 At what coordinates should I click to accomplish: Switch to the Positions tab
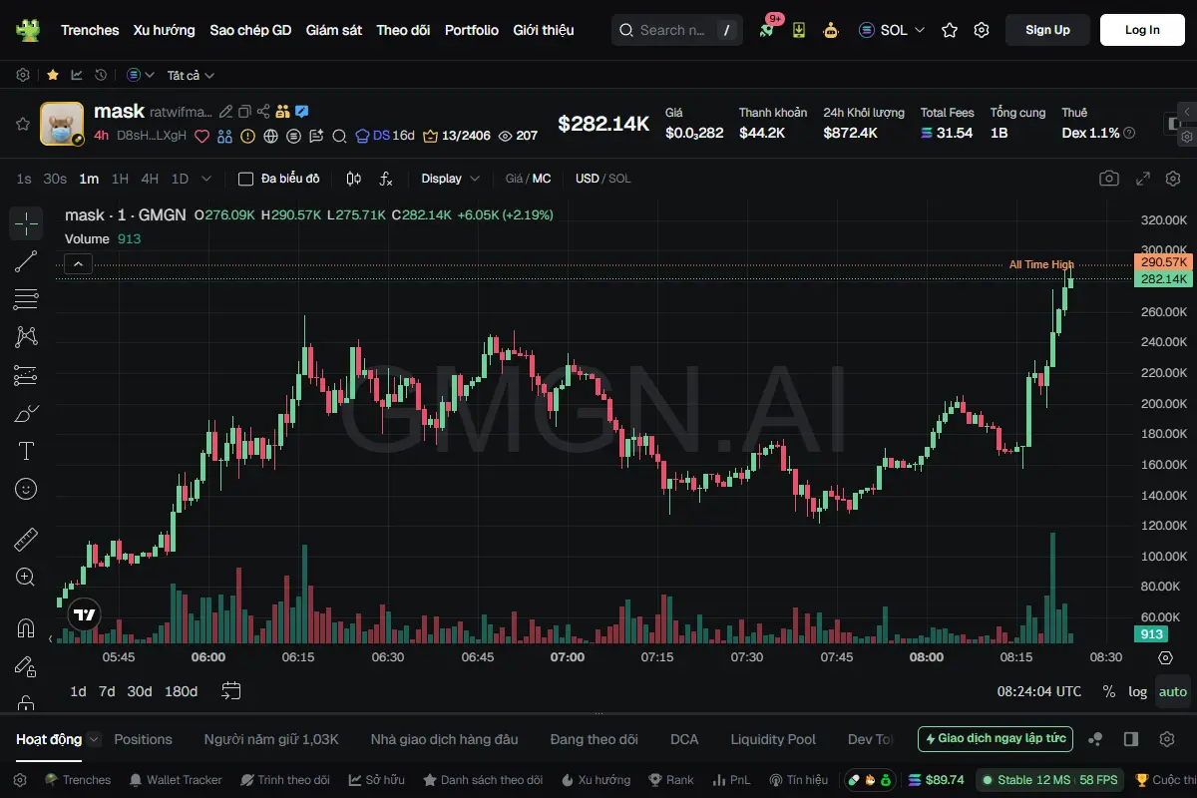(143, 739)
